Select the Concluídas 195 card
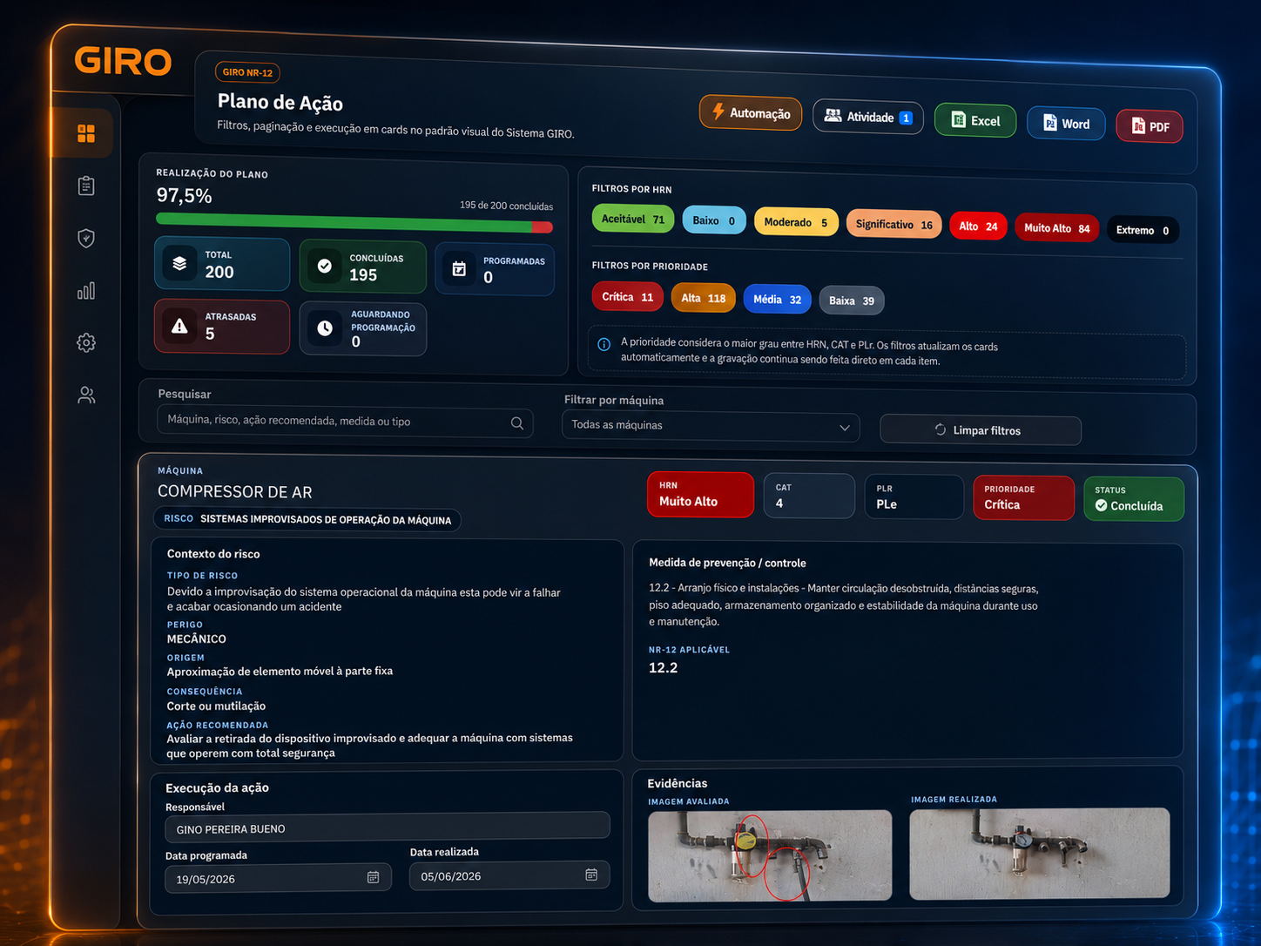This screenshot has height=946, width=1261. (x=362, y=267)
